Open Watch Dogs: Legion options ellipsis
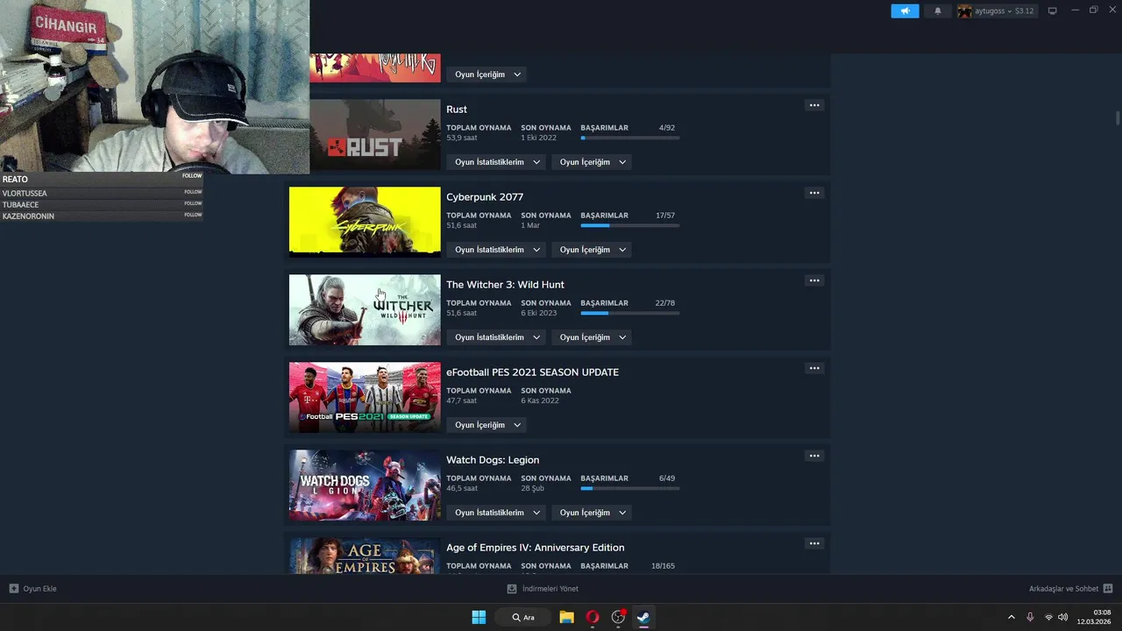This screenshot has height=631, width=1122. 814,456
